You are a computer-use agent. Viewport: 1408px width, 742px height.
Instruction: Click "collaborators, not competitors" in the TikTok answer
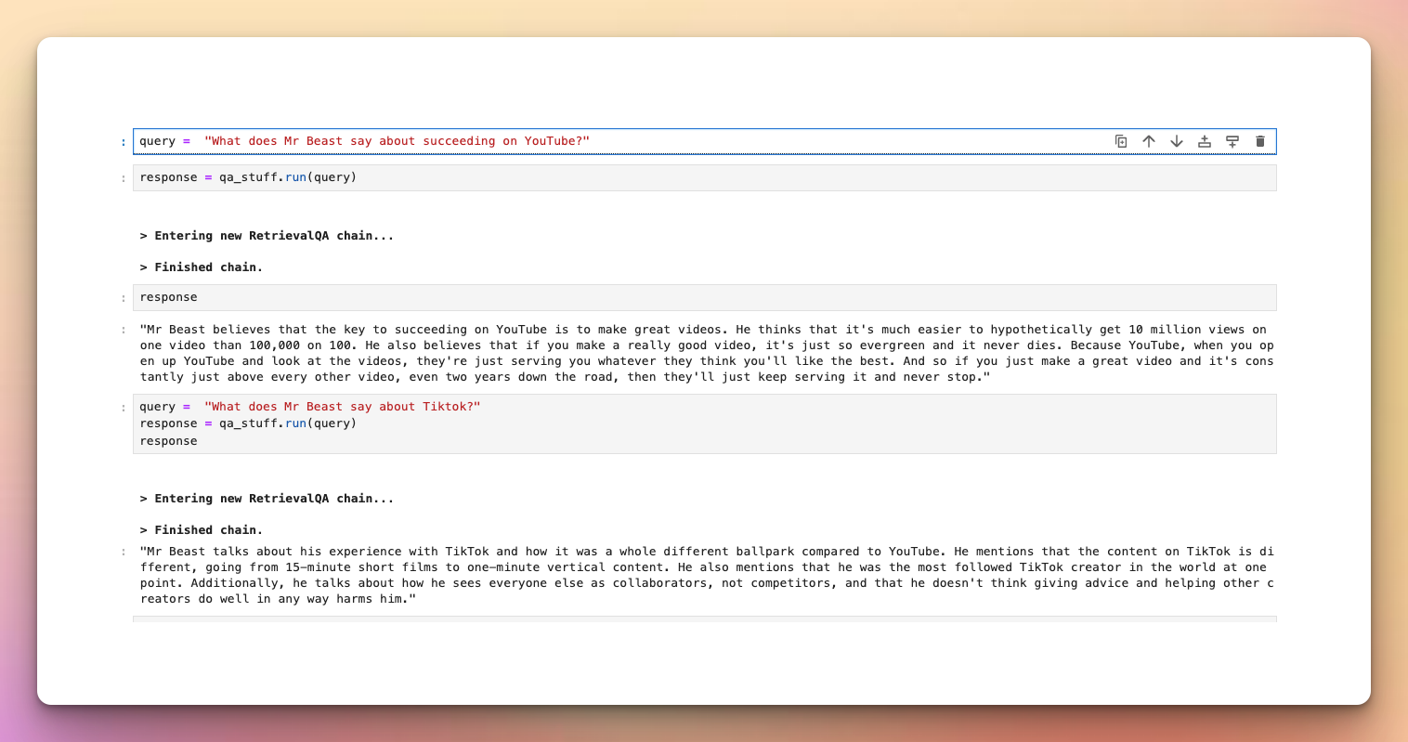click(722, 583)
